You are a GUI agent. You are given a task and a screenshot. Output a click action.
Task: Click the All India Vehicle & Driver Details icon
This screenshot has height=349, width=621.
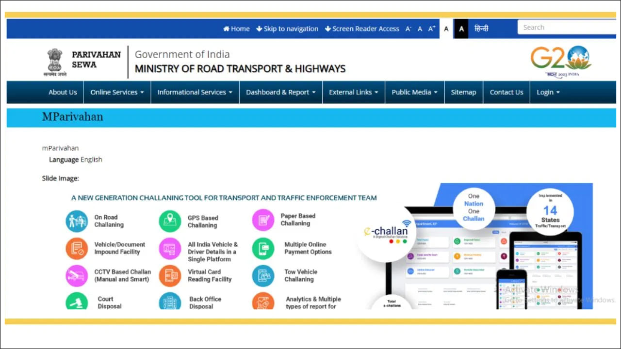pyautogui.click(x=170, y=249)
